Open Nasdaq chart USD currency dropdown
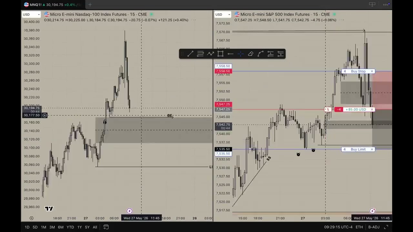 pyautogui.click(x=31, y=15)
